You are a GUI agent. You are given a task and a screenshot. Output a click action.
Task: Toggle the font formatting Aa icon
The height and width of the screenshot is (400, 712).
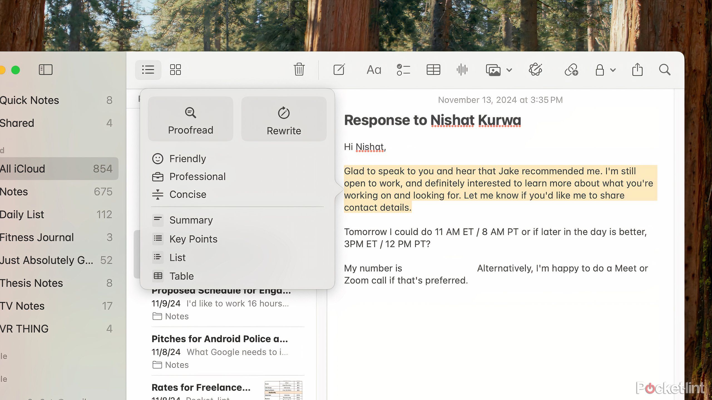click(373, 69)
